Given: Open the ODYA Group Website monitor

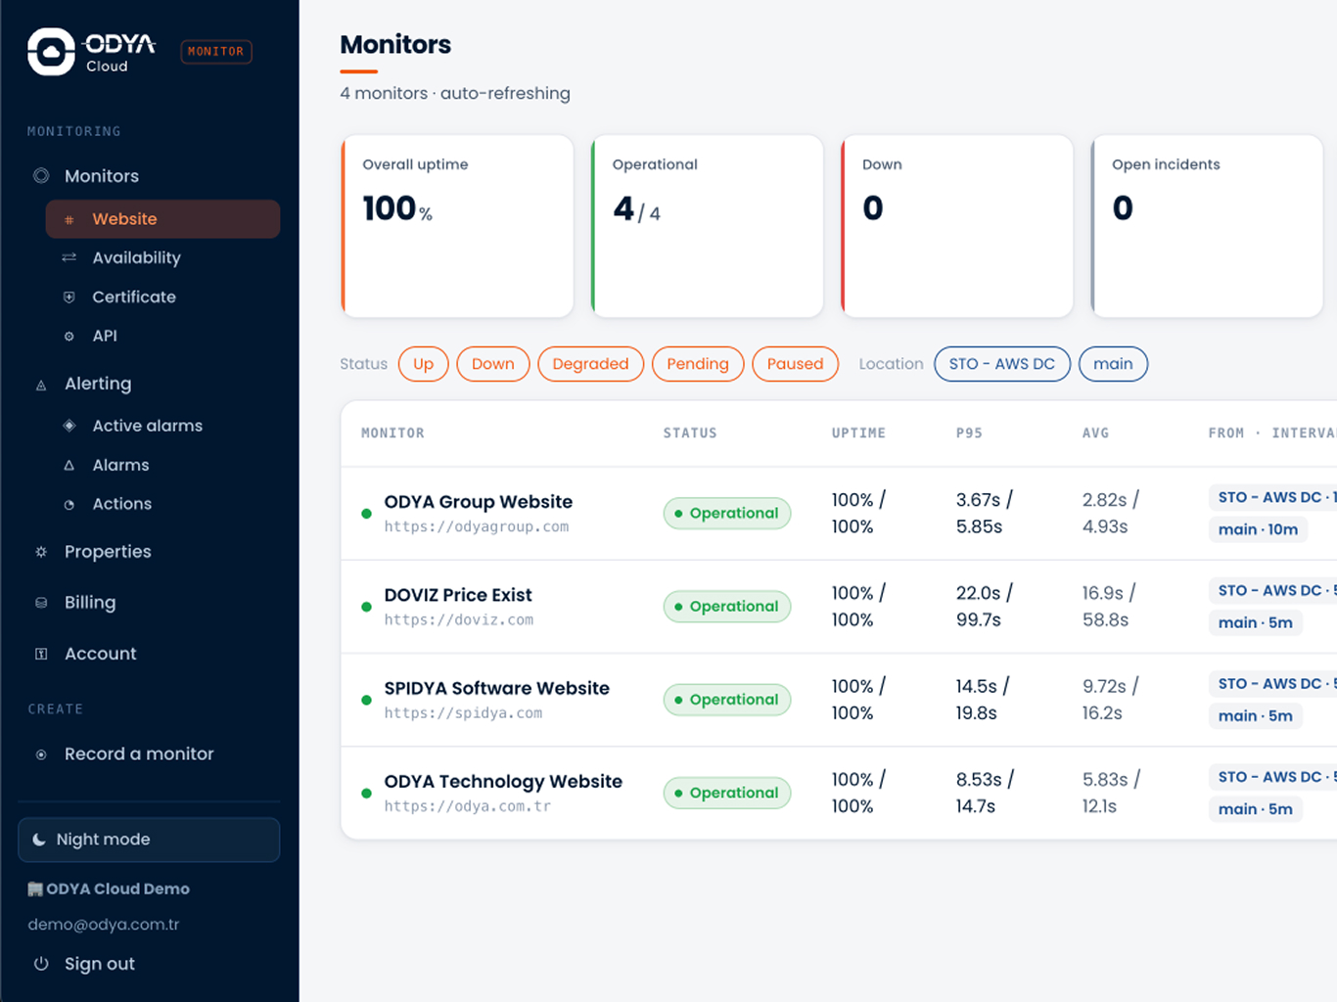Looking at the screenshot, I should pos(479,502).
